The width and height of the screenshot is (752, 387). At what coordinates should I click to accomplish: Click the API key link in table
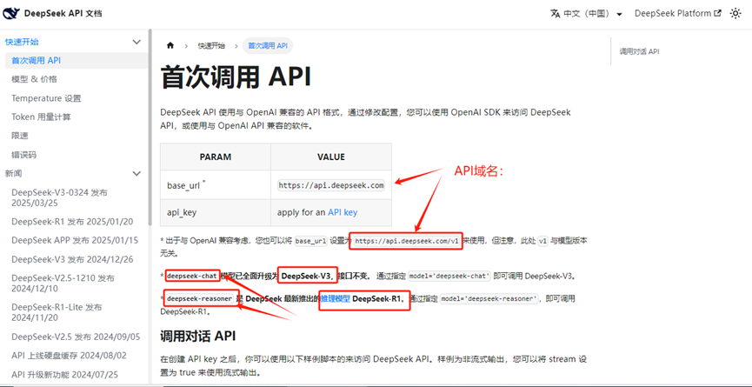tap(343, 212)
